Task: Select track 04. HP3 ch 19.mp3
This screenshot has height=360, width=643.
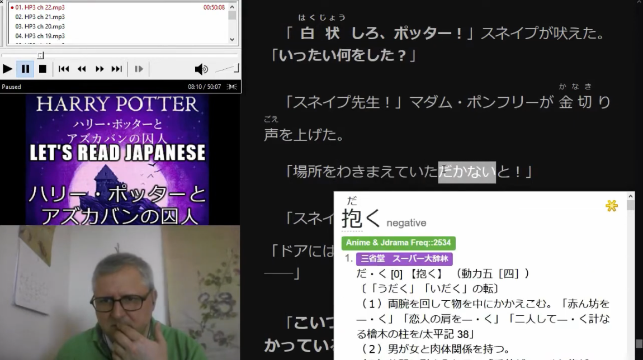Action: click(40, 36)
